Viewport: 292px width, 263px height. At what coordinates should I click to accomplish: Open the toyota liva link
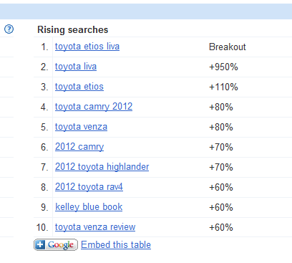click(76, 67)
